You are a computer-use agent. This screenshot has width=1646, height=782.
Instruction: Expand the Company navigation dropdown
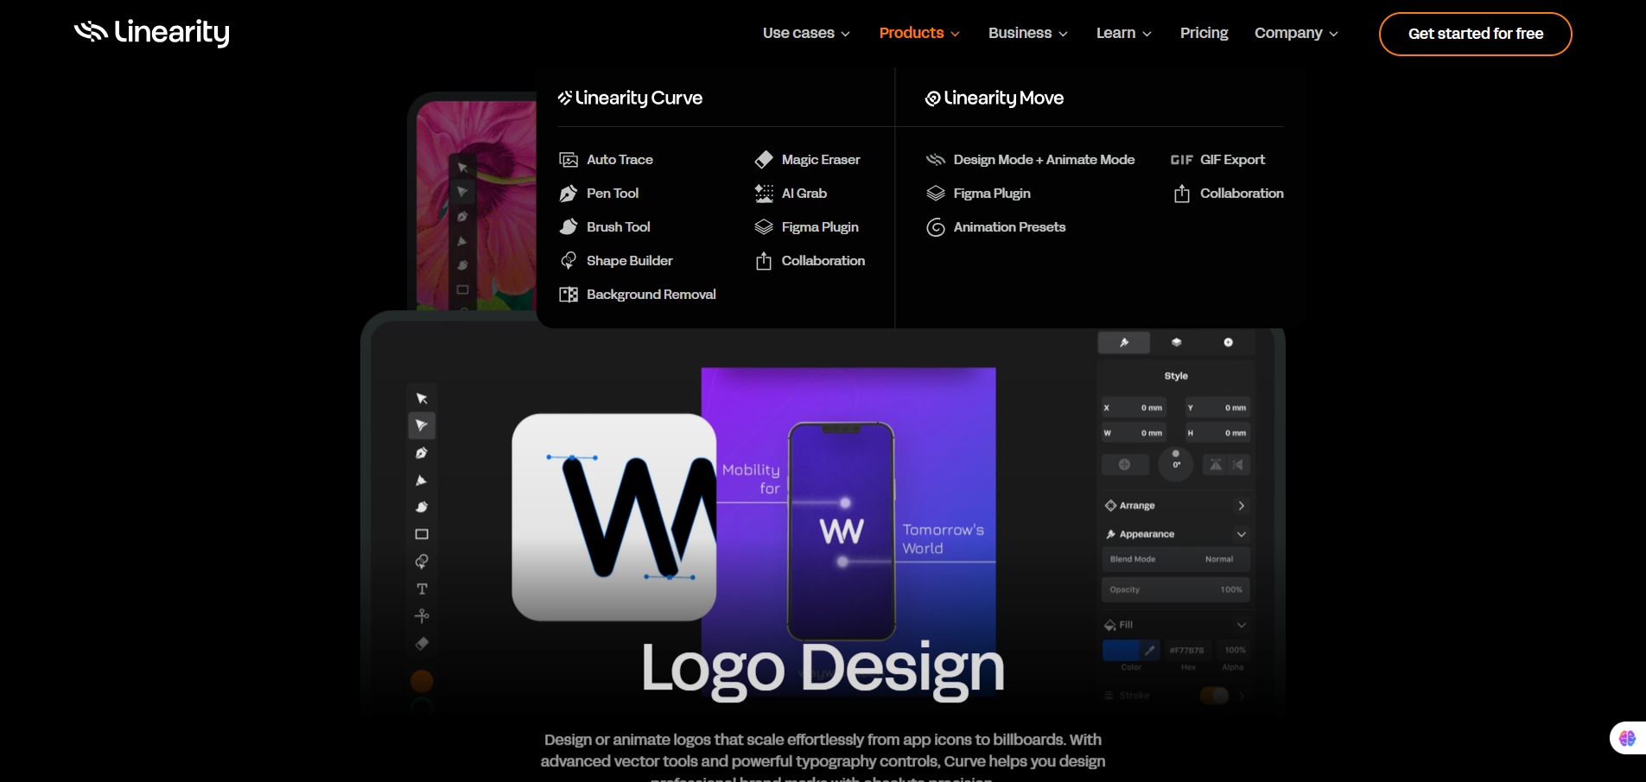coord(1295,33)
